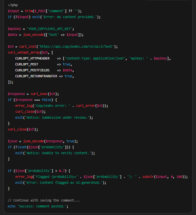Click the 'Content-Type: application/json' string
This screenshot has width=196, height=215.
95,59
